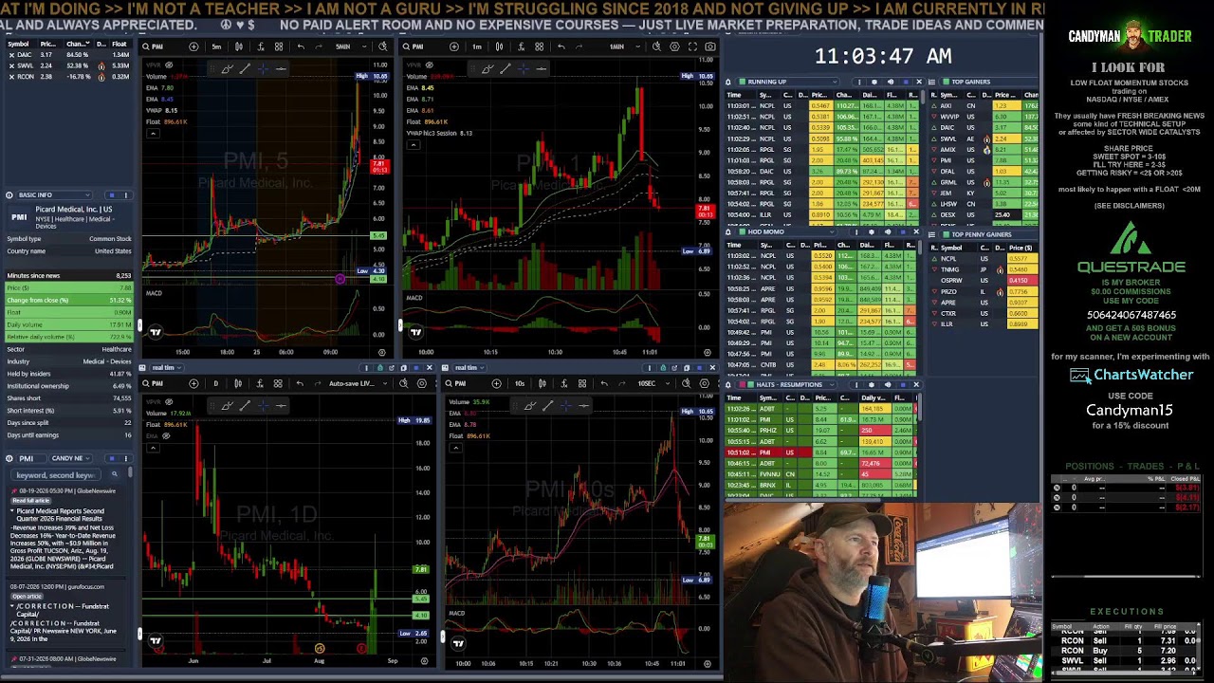The height and width of the screenshot is (683, 1214).
Task: Change the D interval on the daily chart
Action: tap(215, 383)
